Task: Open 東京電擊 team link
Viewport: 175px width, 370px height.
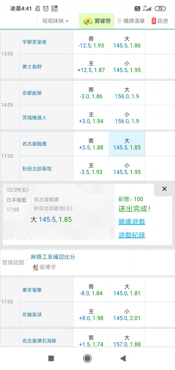Action: point(32,290)
